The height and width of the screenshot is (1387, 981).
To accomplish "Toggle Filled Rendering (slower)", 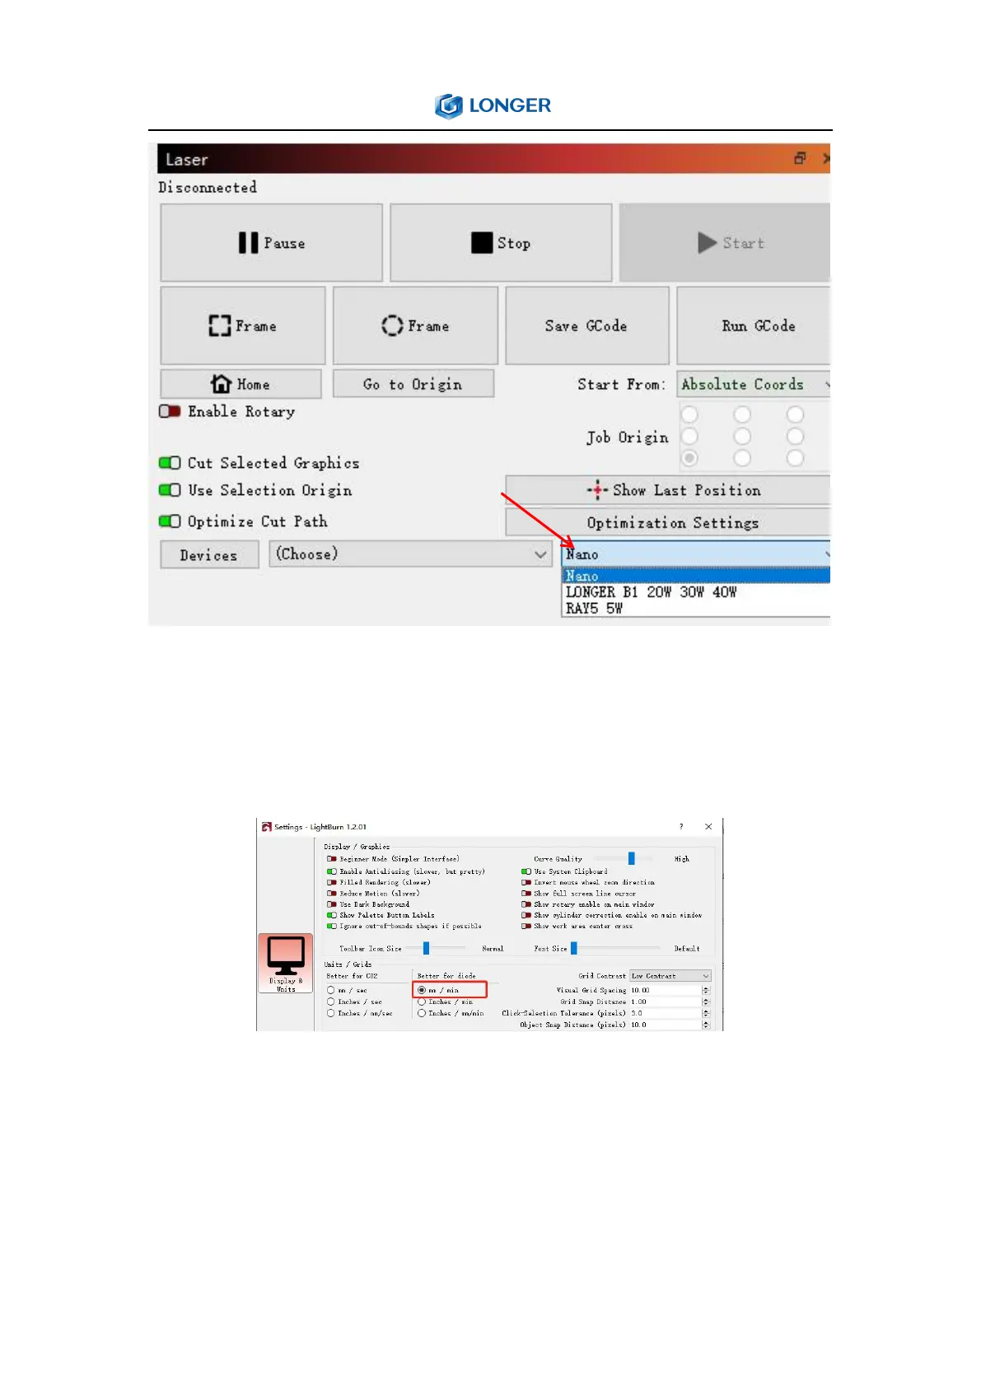I will pyautogui.click(x=331, y=882).
